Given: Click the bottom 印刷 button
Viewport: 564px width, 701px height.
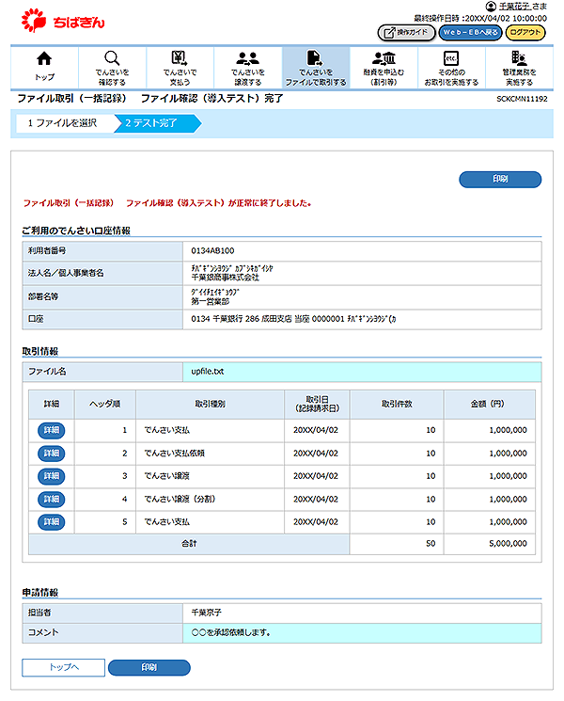Looking at the screenshot, I should tap(149, 667).
